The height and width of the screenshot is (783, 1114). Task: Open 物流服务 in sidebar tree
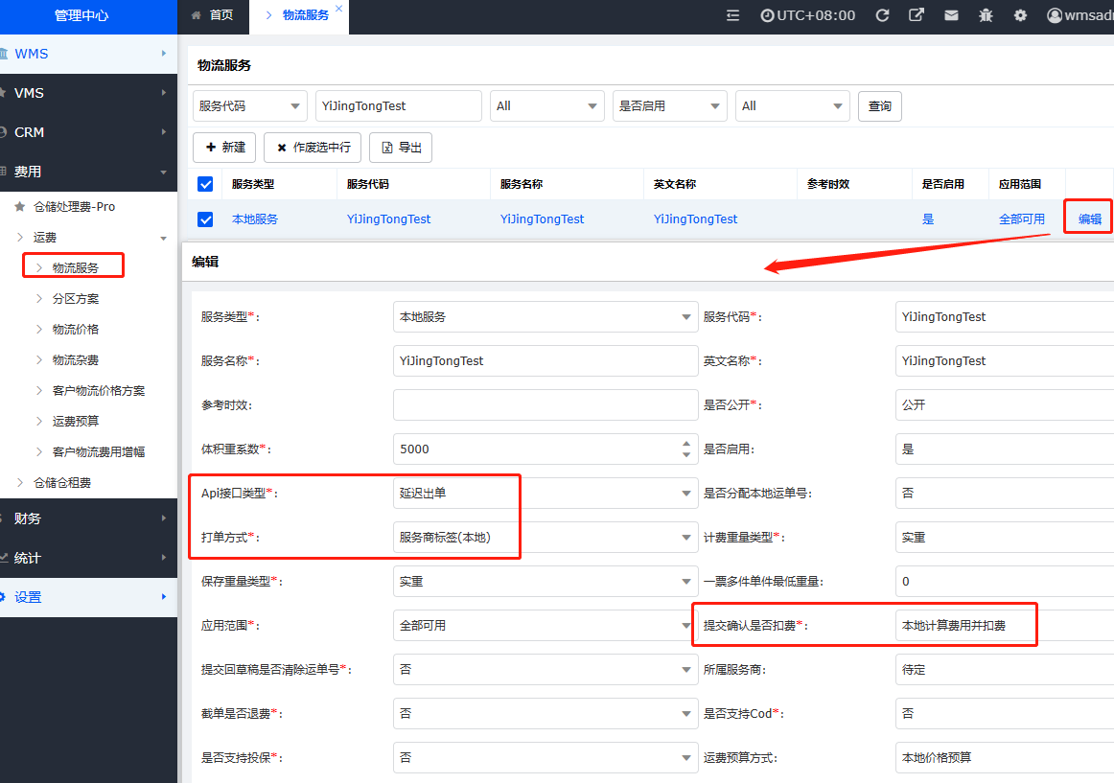click(x=76, y=268)
